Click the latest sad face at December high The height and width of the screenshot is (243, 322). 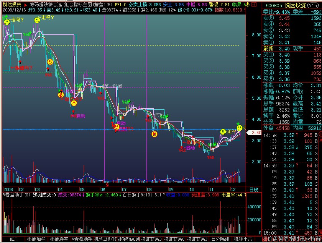240,128
